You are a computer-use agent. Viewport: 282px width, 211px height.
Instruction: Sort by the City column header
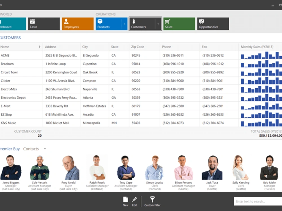pos(94,47)
